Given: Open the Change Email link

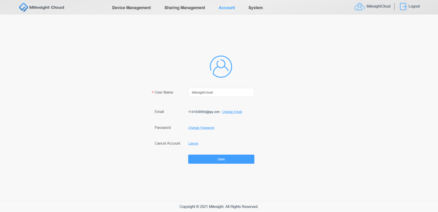Looking at the screenshot, I should (232, 112).
